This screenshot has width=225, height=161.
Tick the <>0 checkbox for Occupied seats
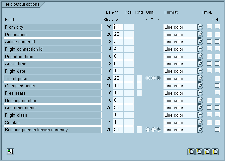coord(217,86)
